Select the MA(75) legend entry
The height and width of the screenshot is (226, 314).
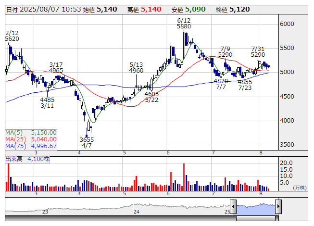click(31, 146)
